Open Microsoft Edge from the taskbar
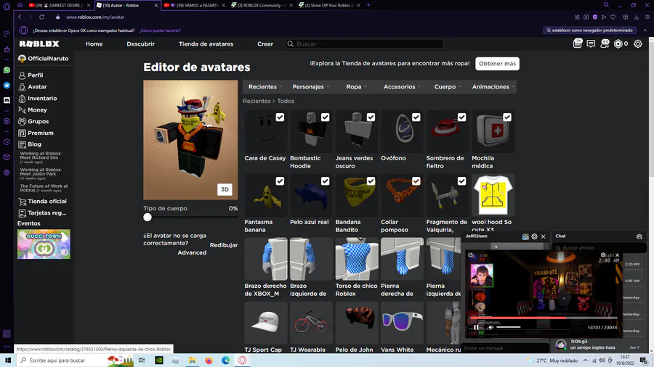The image size is (654, 367). pos(226,360)
